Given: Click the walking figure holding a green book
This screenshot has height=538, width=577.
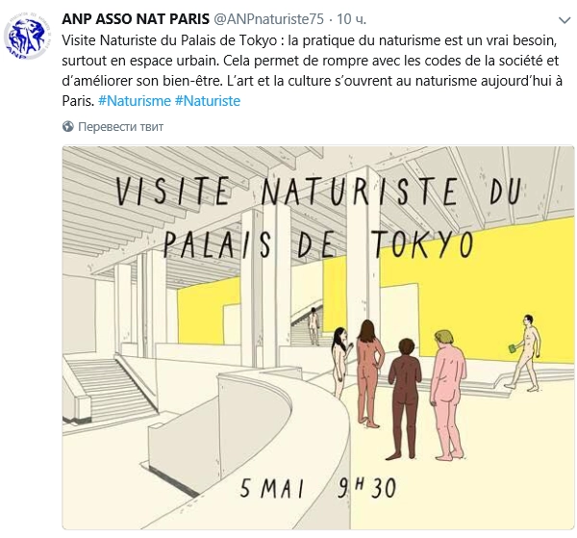Looking at the screenshot, I should click(526, 357).
